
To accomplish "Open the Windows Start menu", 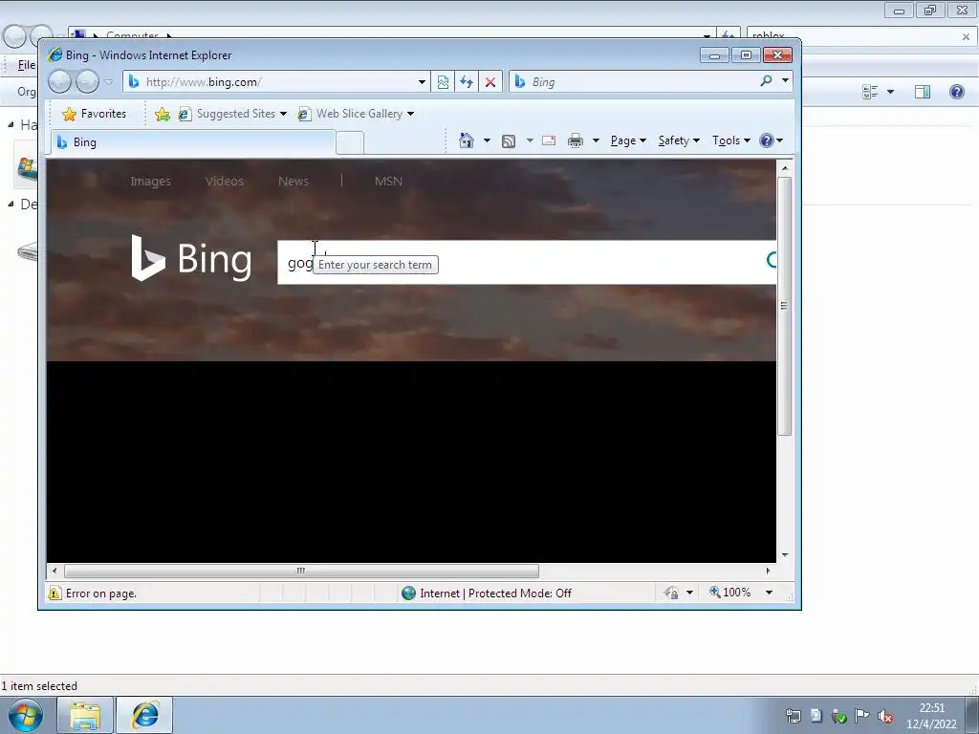I will pos(25,715).
